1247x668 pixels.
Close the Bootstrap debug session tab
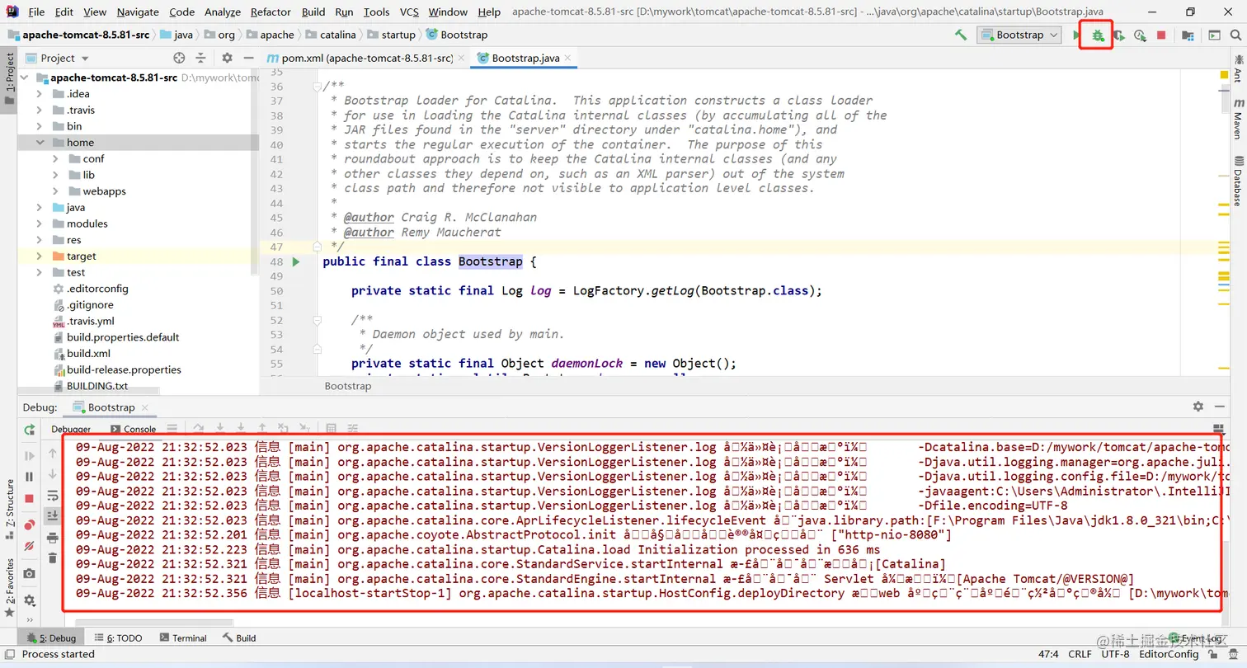pos(144,407)
